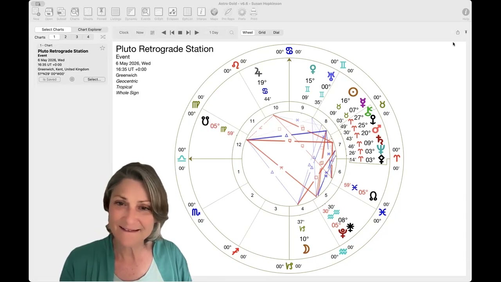Screen dimensions: 501x282
Task: Click the "Whole Sign" house system text
Action: click(x=127, y=93)
